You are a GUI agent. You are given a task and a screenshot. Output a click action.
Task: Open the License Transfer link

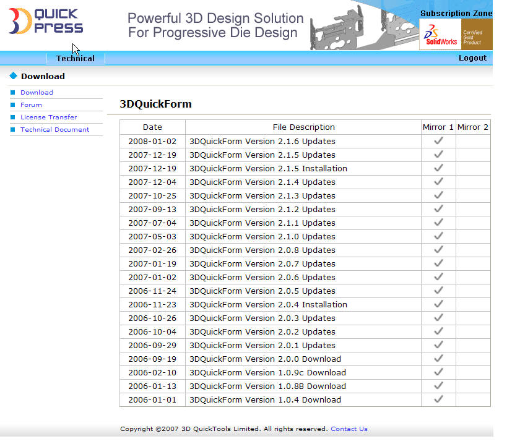(48, 117)
